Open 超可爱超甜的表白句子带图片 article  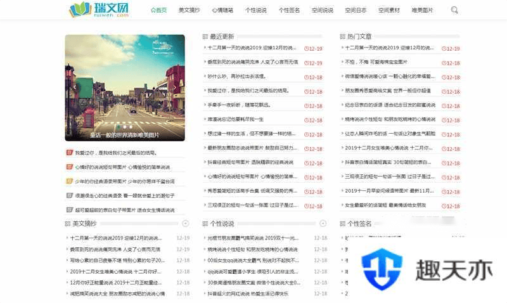(x=125, y=210)
